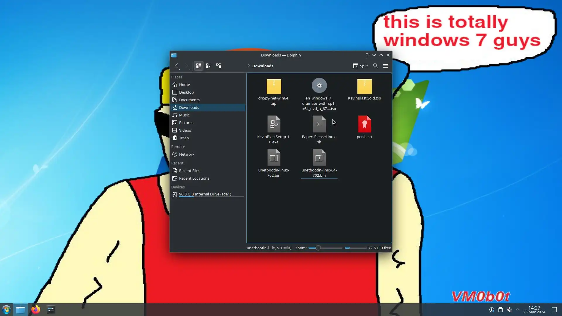Select the Windows 7 ISO disc file
This screenshot has width=562, height=316.
point(319,86)
